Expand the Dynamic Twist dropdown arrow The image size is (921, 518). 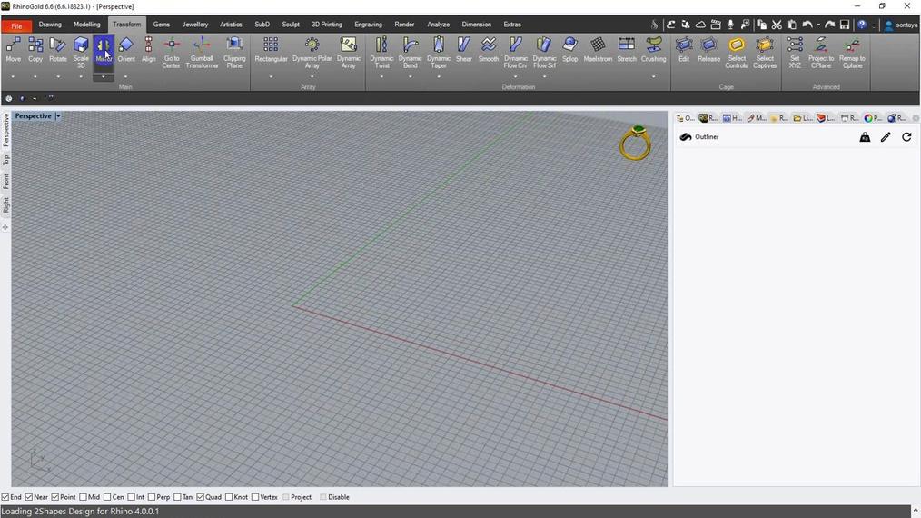coord(381,77)
